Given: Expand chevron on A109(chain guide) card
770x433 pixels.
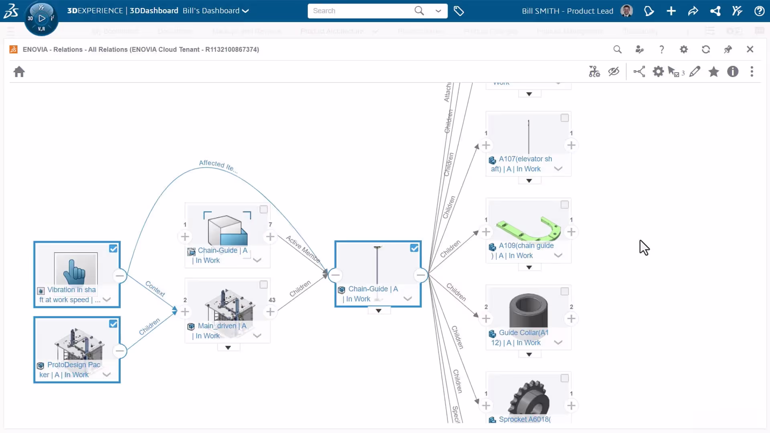Looking at the screenshot, I should tap(558, 255).
